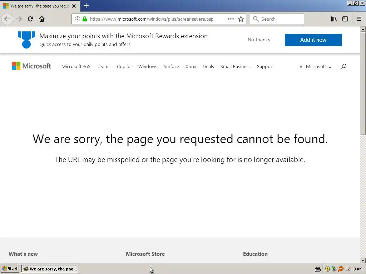Open Copilot nav item
366x274 pixels.
[124, 67]
